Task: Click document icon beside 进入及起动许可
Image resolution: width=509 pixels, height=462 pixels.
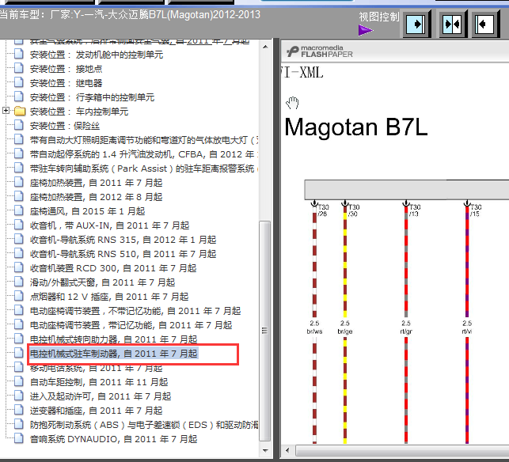Action: pyautogui.click(x=19, y=396)
